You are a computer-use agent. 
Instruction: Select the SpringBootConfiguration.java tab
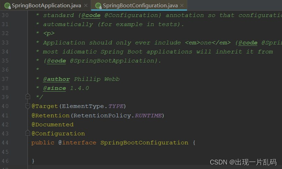(139, 5)
